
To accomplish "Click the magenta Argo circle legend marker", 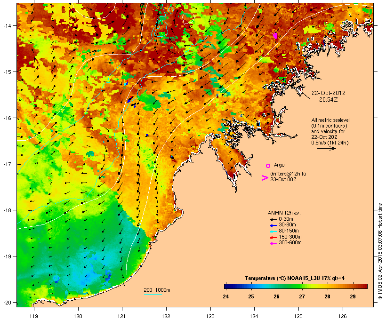I will click(268, 166).
